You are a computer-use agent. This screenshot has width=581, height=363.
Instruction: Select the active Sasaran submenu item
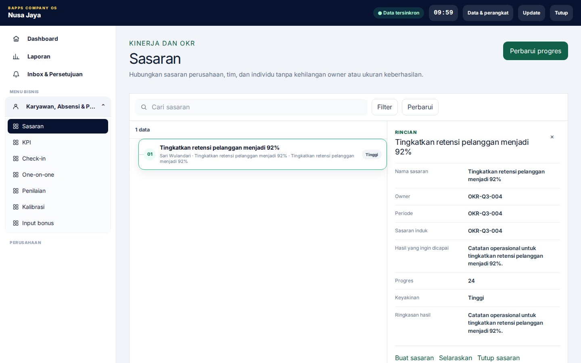[x=58, y=126]
